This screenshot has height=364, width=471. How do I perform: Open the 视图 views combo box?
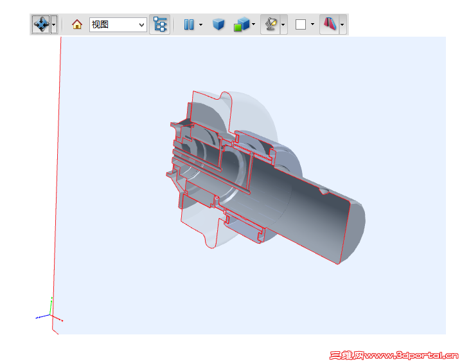(x=118, y=24)
